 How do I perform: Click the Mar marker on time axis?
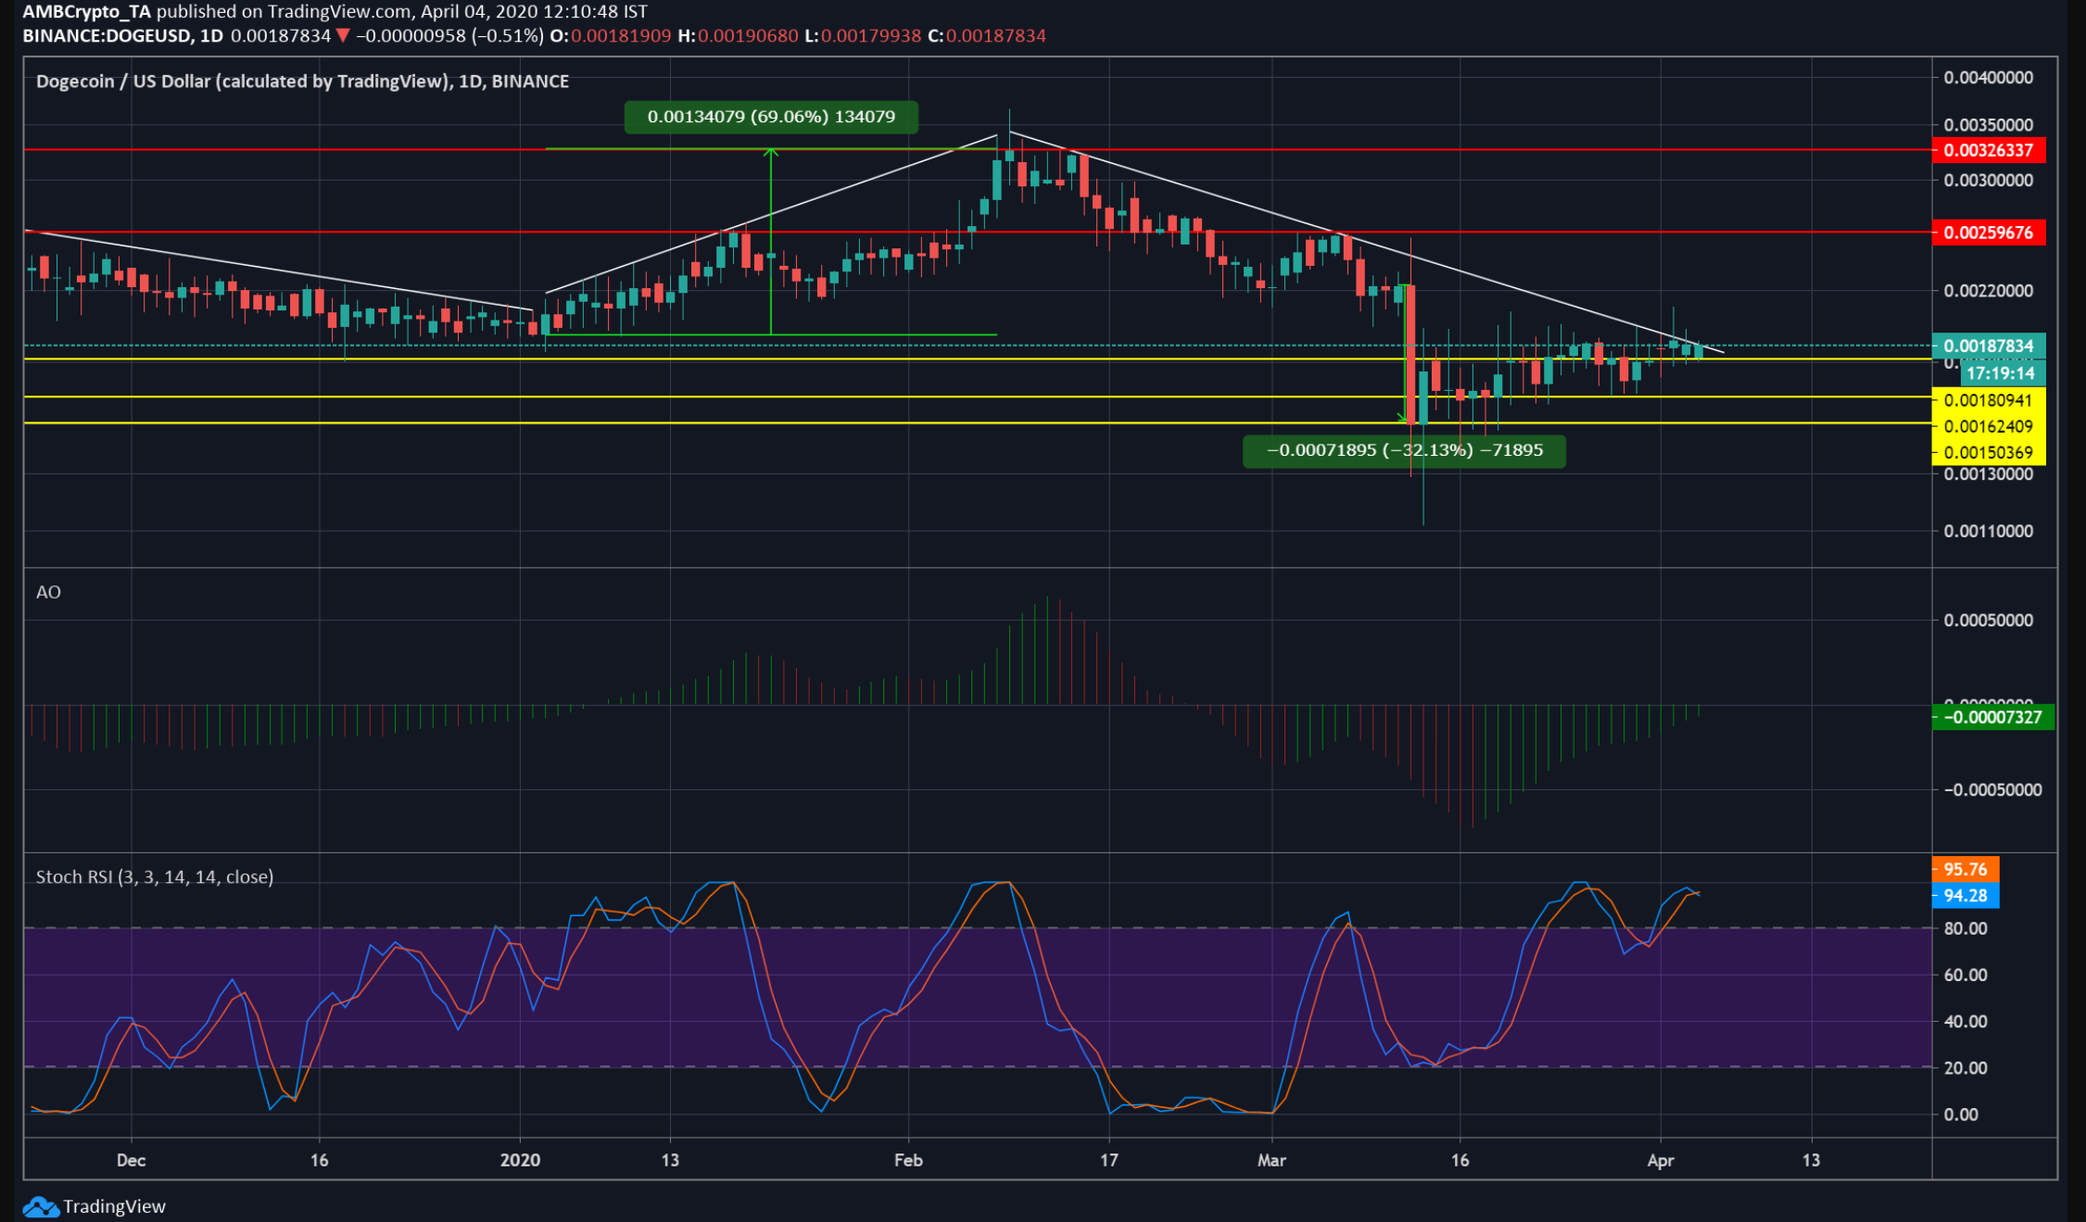tap(1272, 1160)
